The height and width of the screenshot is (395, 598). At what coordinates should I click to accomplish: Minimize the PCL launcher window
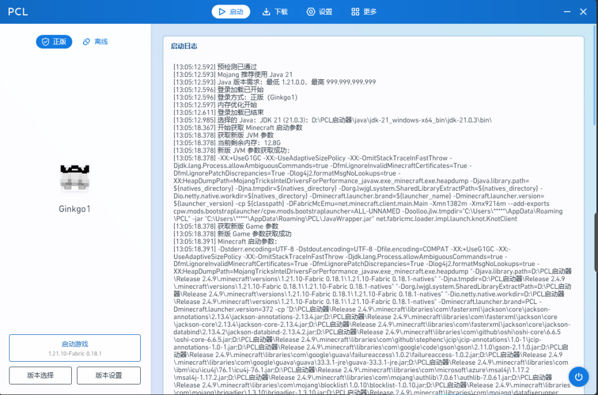(565, 12)
